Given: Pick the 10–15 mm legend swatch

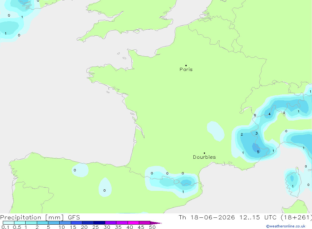Looking at the screenshot, I should pyautogui.click(x=65, y=223).
